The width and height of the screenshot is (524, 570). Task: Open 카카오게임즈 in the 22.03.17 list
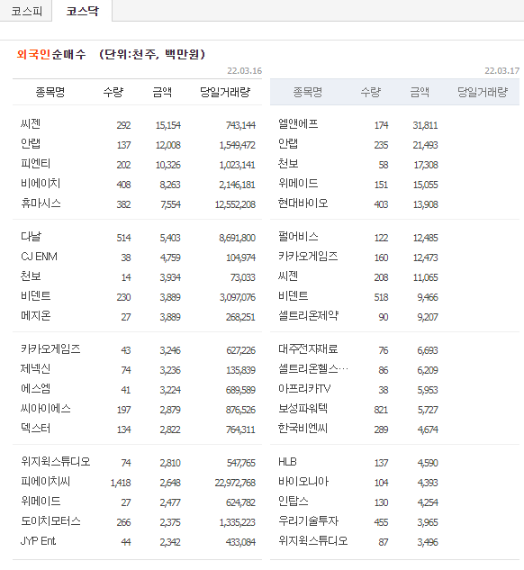[x=308, y=257]
